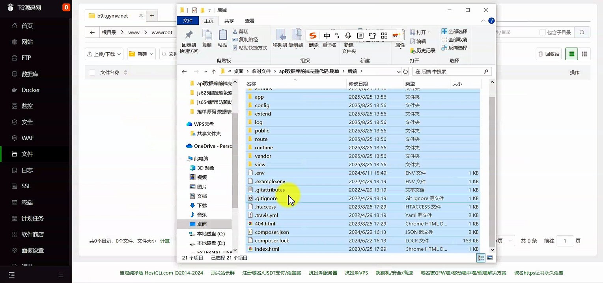The height and width of the screenshot is (283, 603).
Task: Select grid view button in panel
Action: pyautogui.click(x=584, y=54)
